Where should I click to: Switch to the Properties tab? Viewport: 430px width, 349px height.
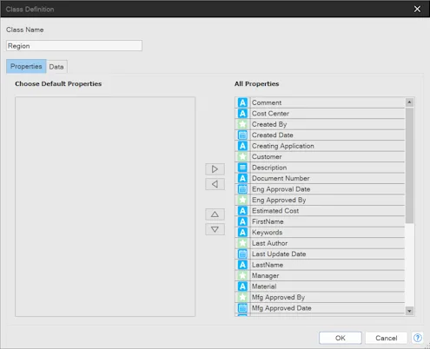click(x=26, y=66)
